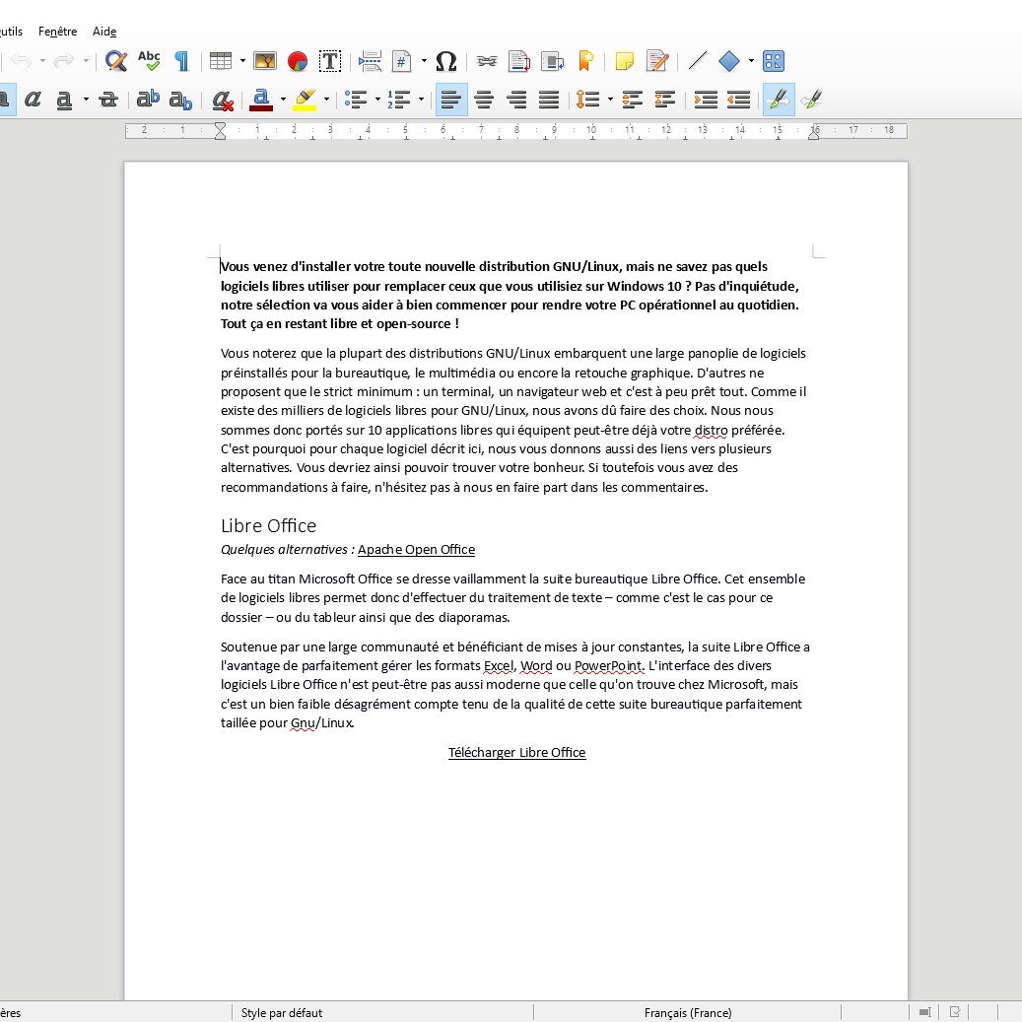1022x1022 pixels.
Task: Insert a footnote
Action: click(x=519, y=61)
